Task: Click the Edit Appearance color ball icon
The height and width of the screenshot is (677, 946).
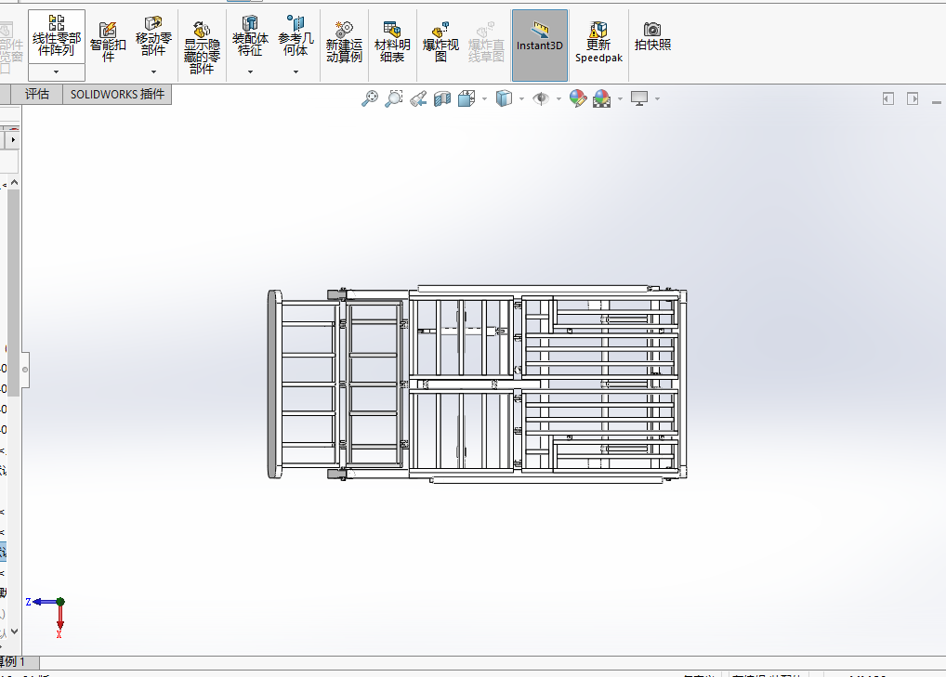Action: pyautogui.click(x=577, y=98)
